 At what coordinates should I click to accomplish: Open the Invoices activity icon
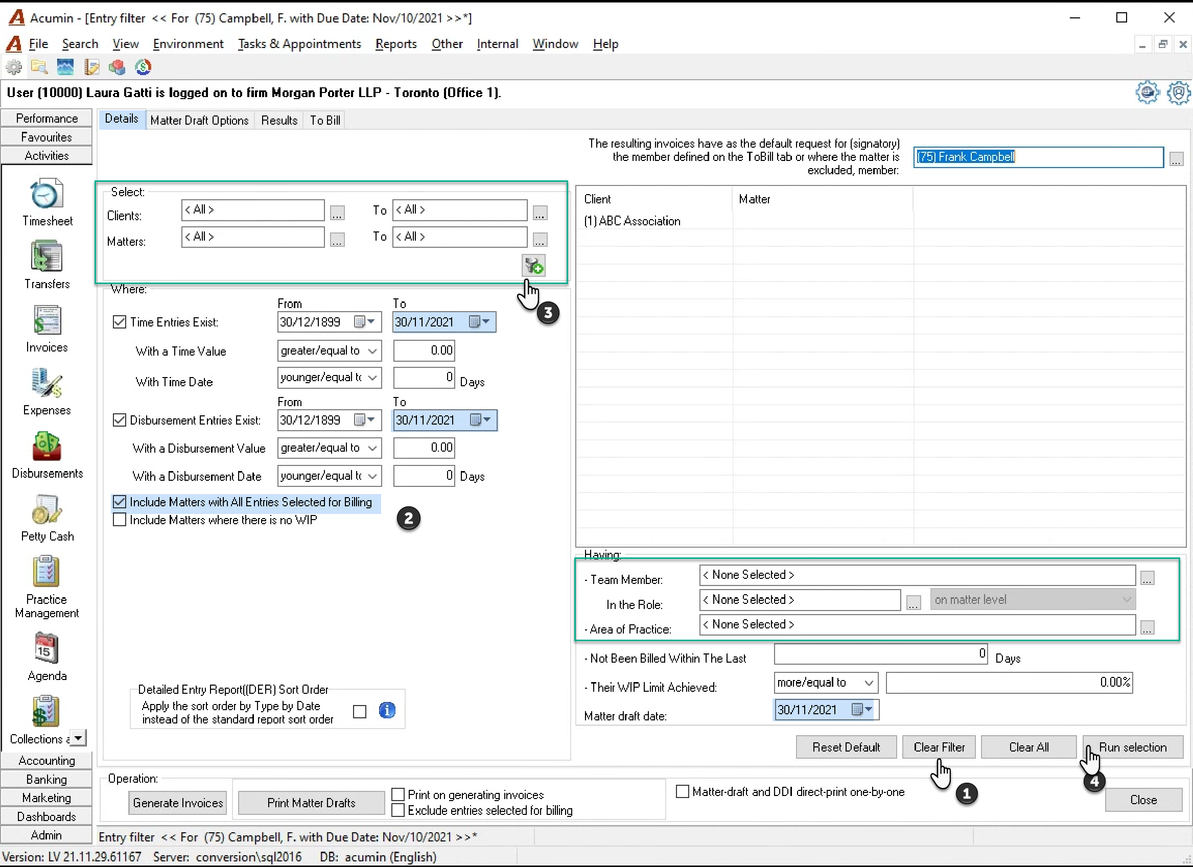tap(47, 320)
